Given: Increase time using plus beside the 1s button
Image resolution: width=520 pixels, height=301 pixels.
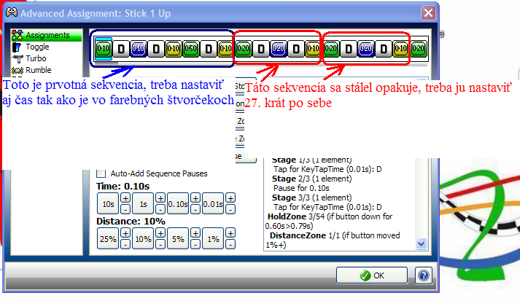Looking at the screenshot, I should tap(160, 198).
